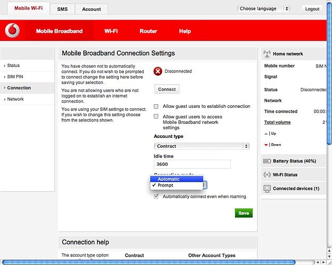Image resolution: width=332 pixels, height=265 pixels.
Task: Uncheck Automatically connect even when roaming
Action: (156, 196)
